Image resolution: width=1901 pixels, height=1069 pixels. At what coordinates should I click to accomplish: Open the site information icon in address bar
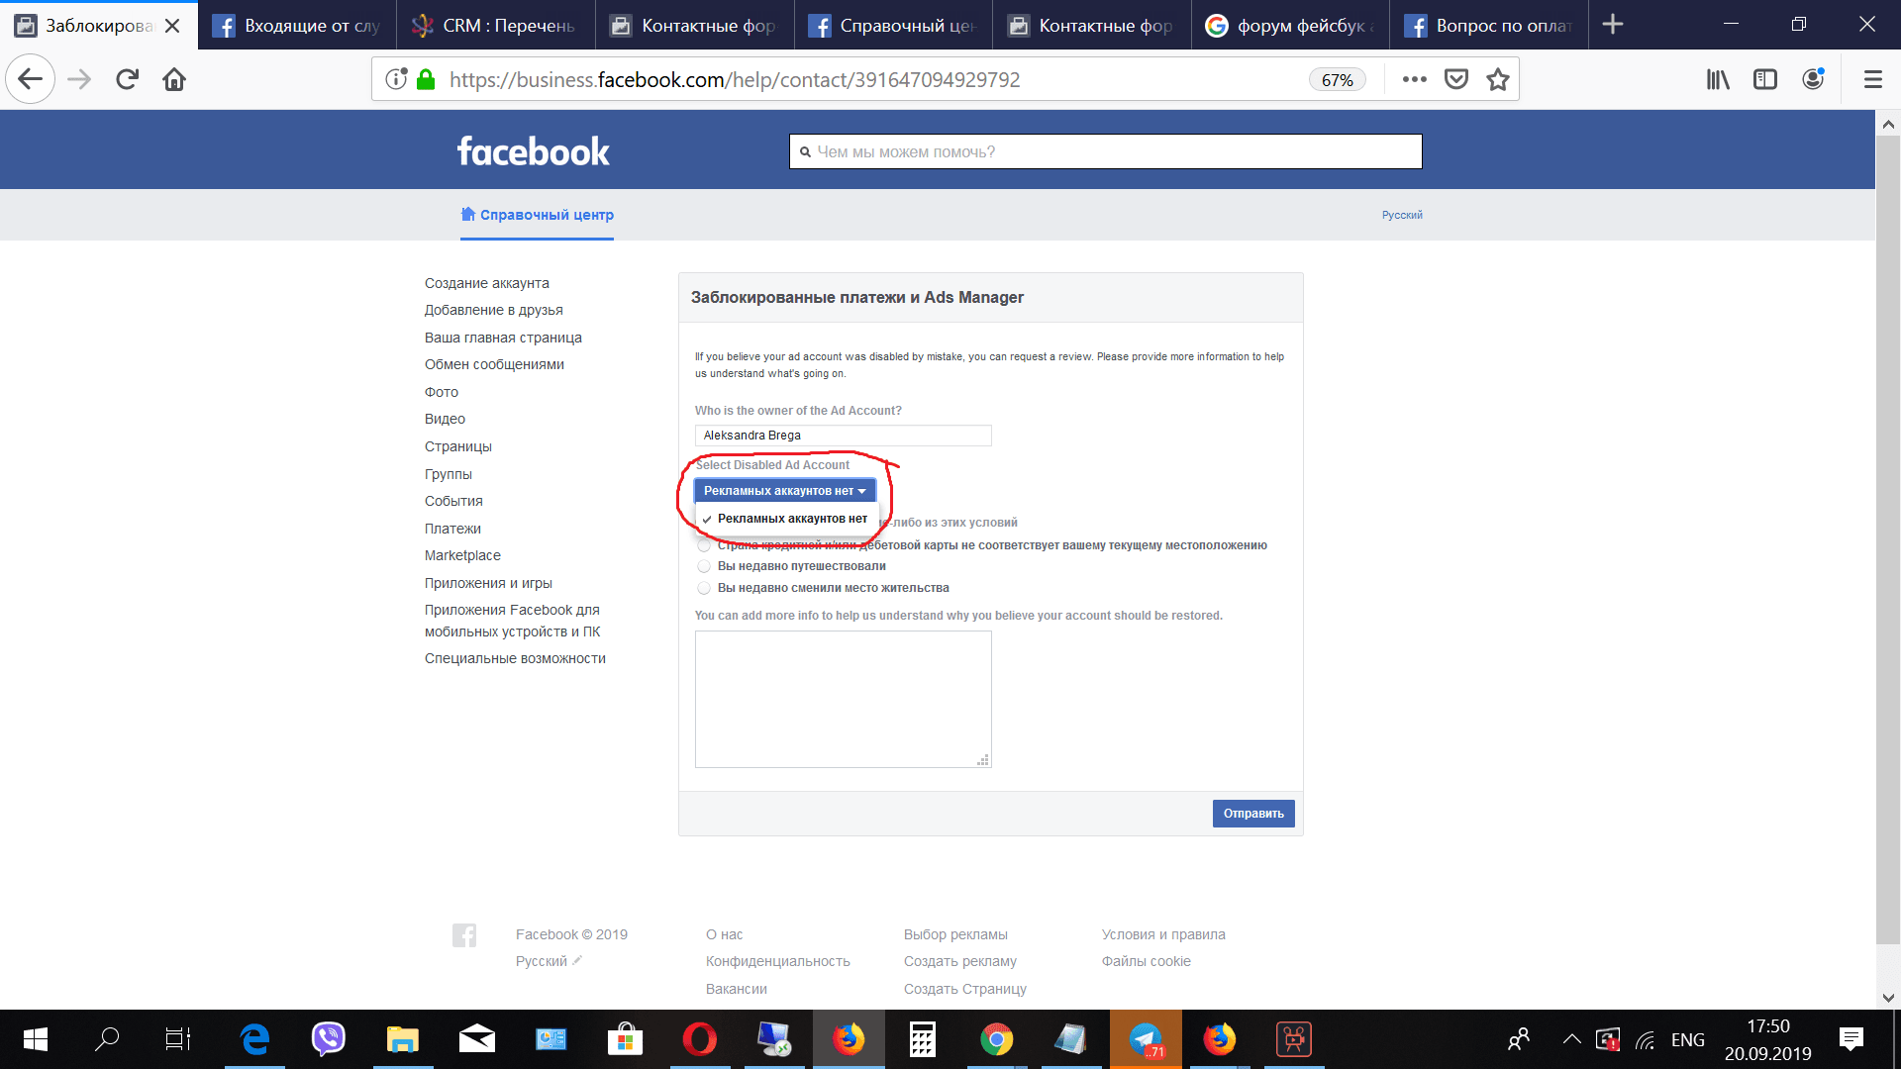click(x=396, y=79)
